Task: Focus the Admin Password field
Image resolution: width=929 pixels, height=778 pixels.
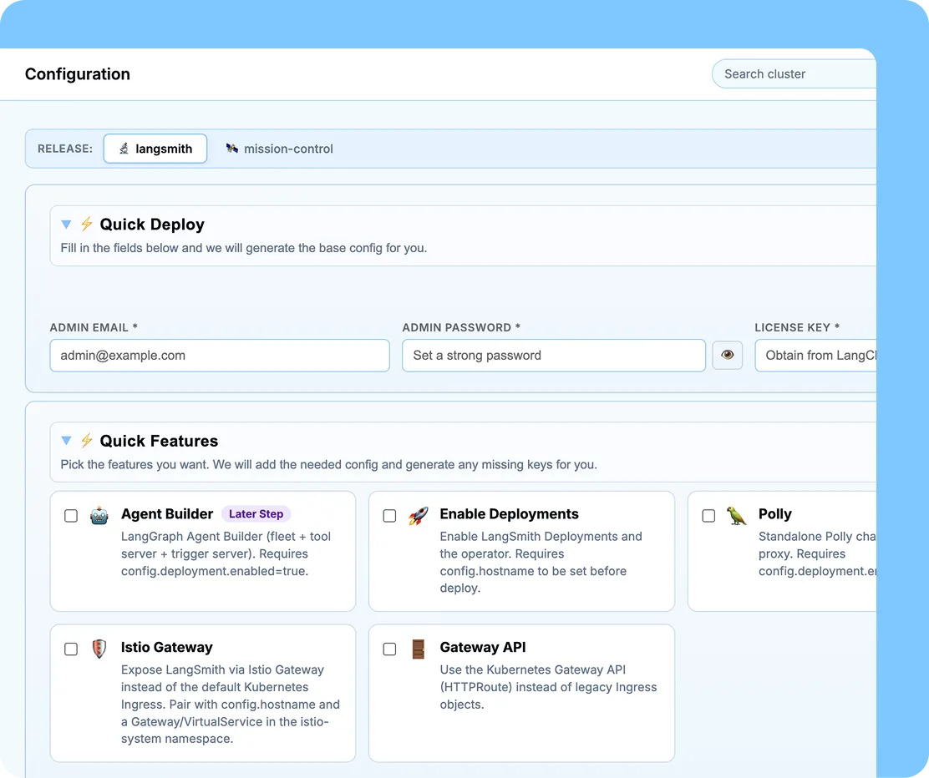Action: click(553, 356)
